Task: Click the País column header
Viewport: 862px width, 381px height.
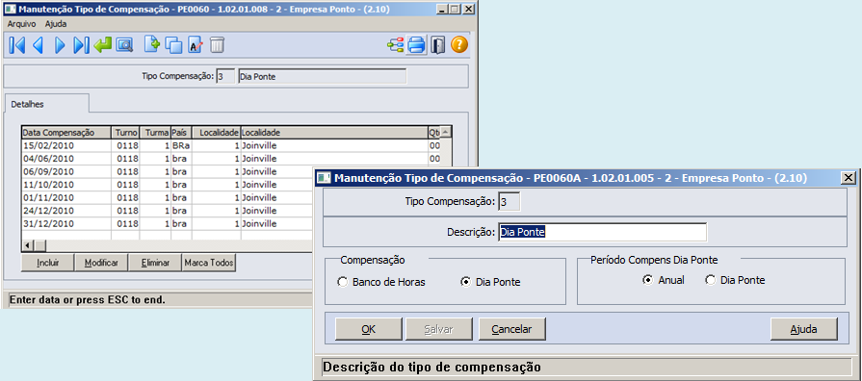Action: (181, 133)
